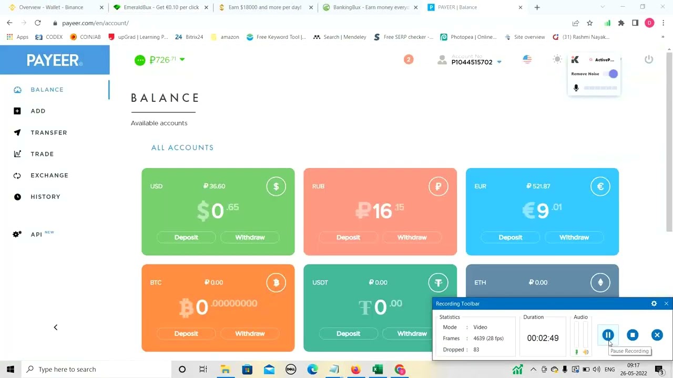Switch to the Binance Wallet browser tab
Image resolution: width=673 pixels, height=378 pixels.
(x=55, y=7)
